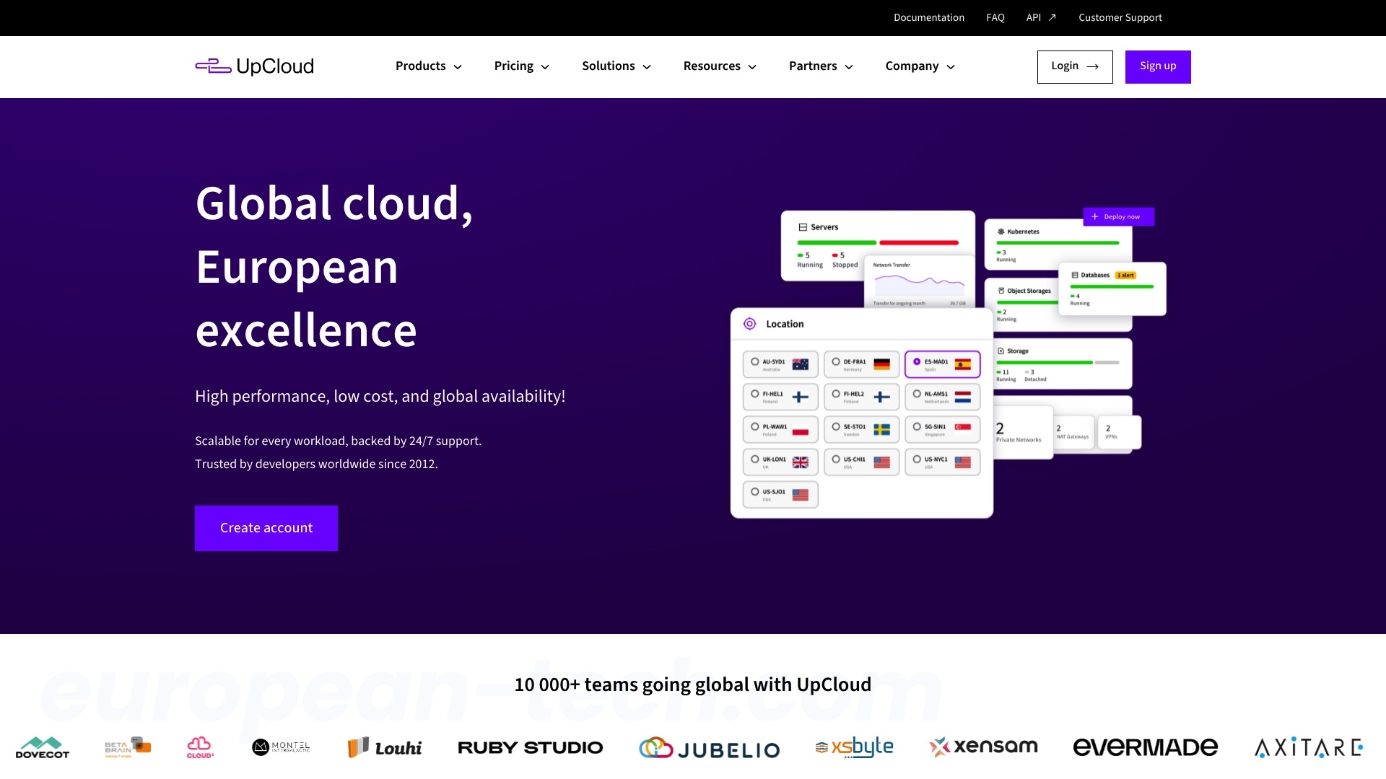Open the Company dropdown chevron
Viewport: 1386px width, 779px height.
tap(950, 66)
